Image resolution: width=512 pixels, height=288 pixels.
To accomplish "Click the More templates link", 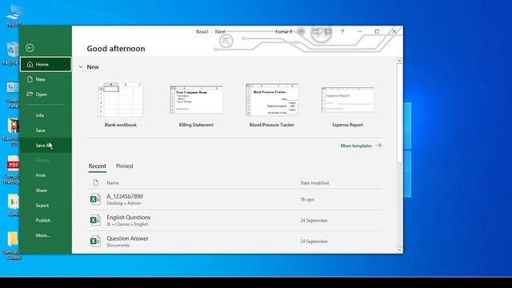I will coord(356,146).
